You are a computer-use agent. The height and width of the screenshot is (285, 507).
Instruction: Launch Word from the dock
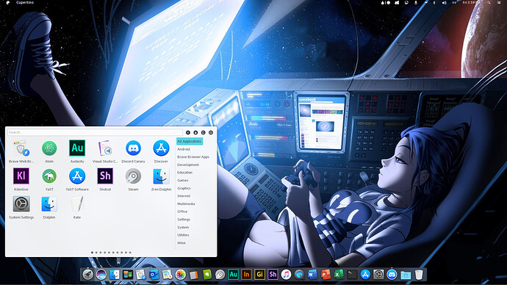pyautogui.click(x=312, y=275)
